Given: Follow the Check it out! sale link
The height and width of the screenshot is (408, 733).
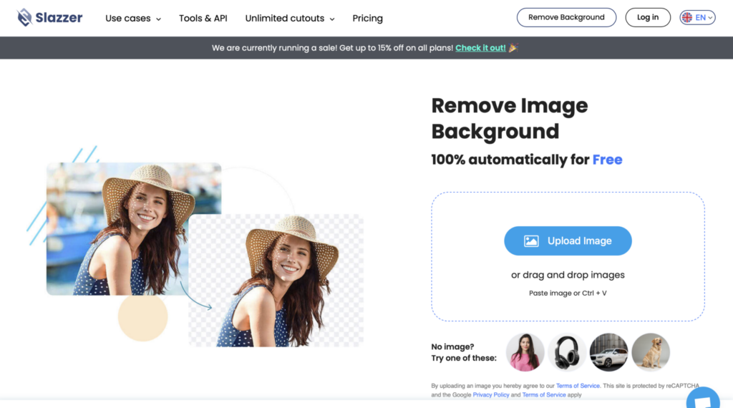Looking at the screenshot, I should pyautogui.click(x=480, y=48).
